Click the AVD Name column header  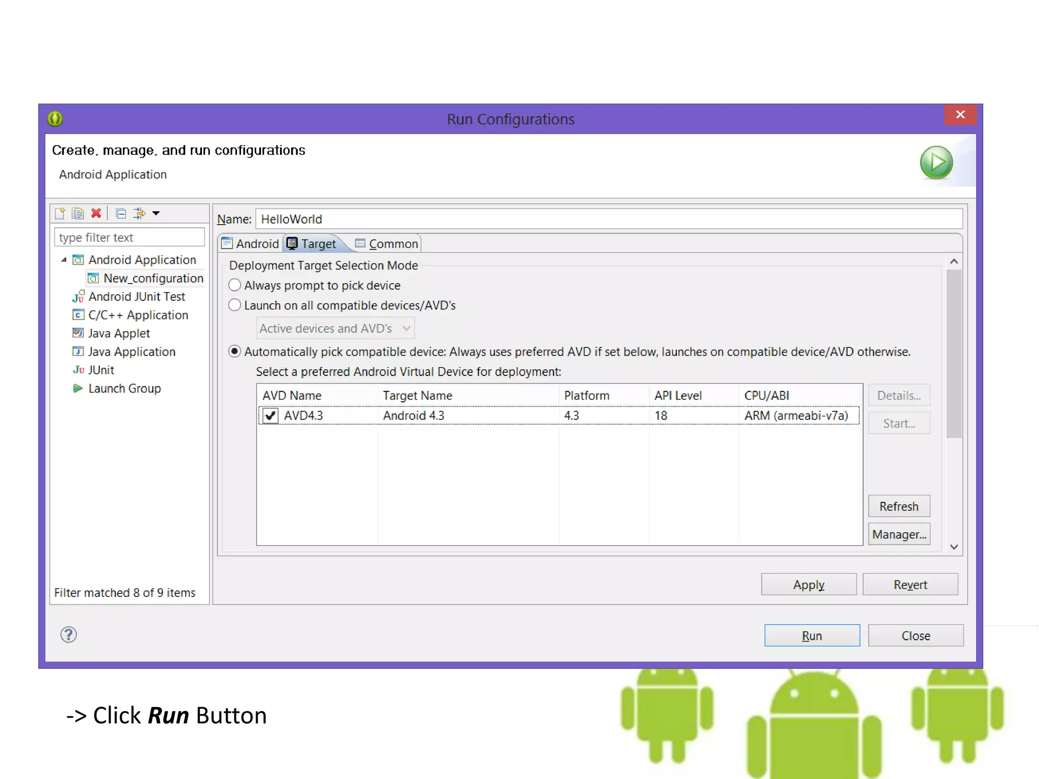click(318, 396)
